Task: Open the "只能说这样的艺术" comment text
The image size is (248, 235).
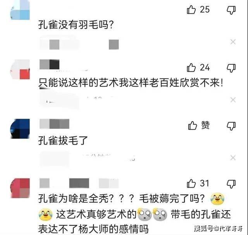Action: pos(131,83)
